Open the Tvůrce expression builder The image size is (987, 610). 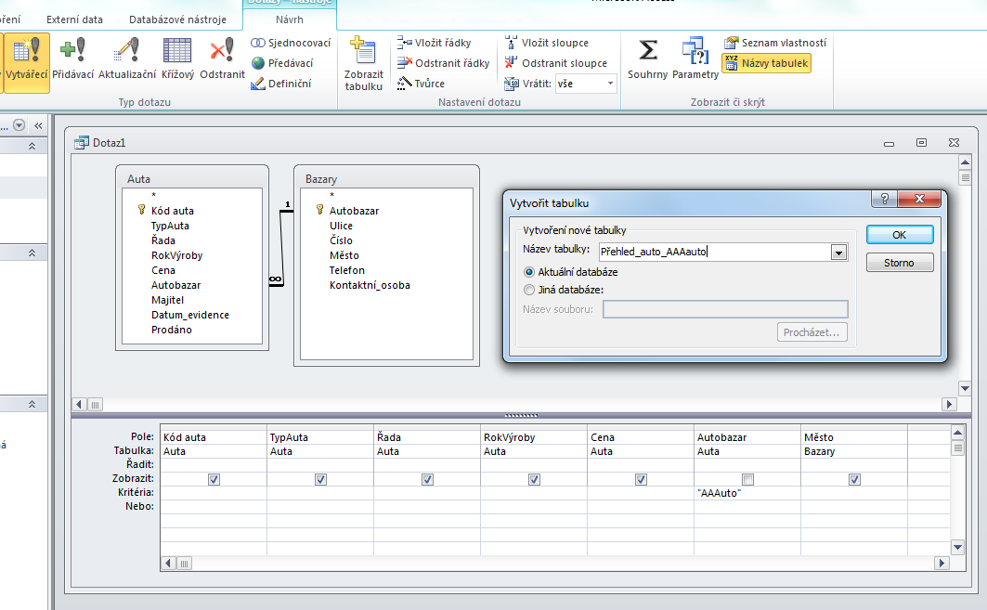[422, 83]
